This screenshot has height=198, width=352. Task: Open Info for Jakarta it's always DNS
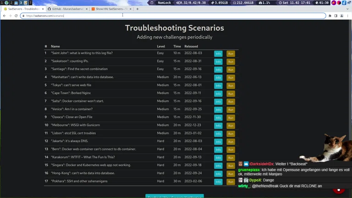click(x=218, y=142)
